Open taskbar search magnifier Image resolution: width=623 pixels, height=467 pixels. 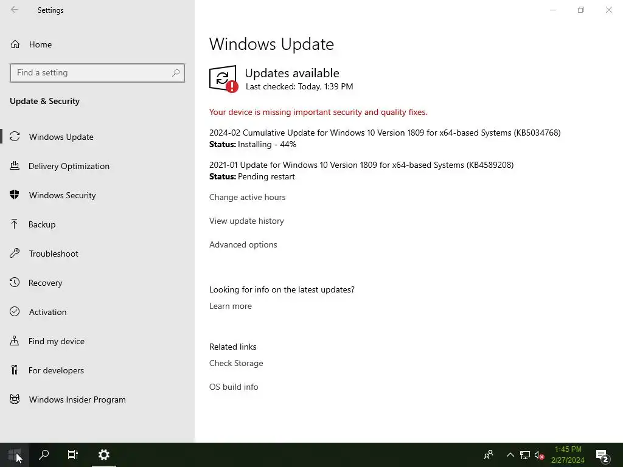44,455
